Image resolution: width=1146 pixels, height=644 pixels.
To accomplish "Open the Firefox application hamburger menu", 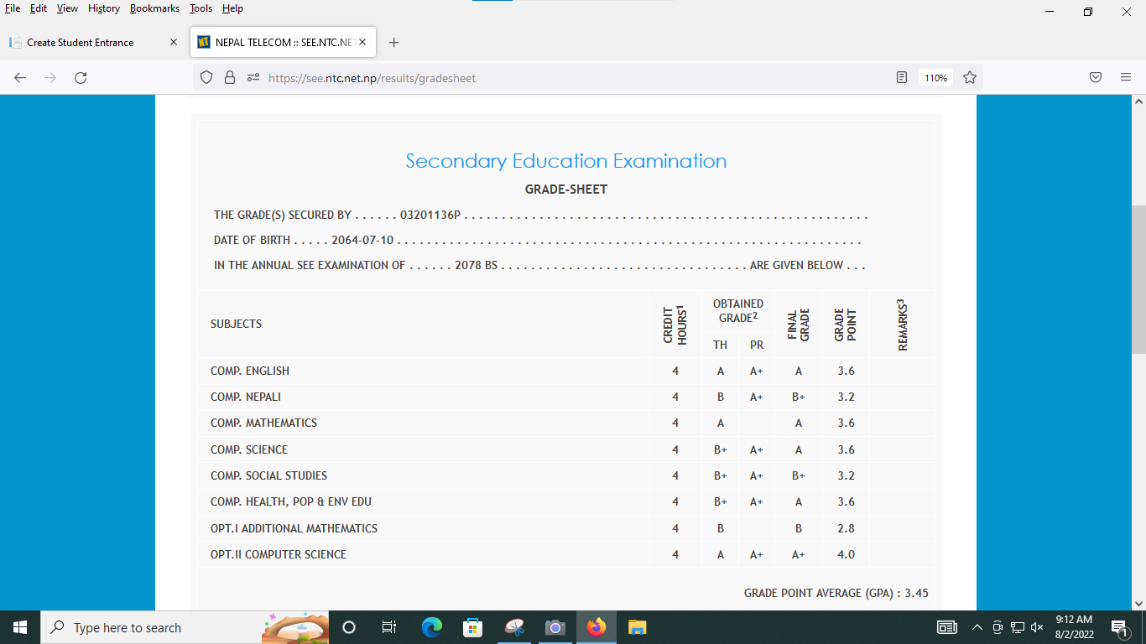I will (x=1126, y=78).
